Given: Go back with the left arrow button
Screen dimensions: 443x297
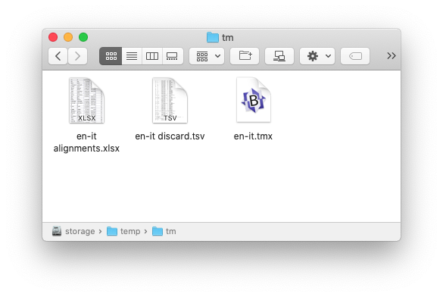Looking at the screenshot, I should (x=58, y=56).
